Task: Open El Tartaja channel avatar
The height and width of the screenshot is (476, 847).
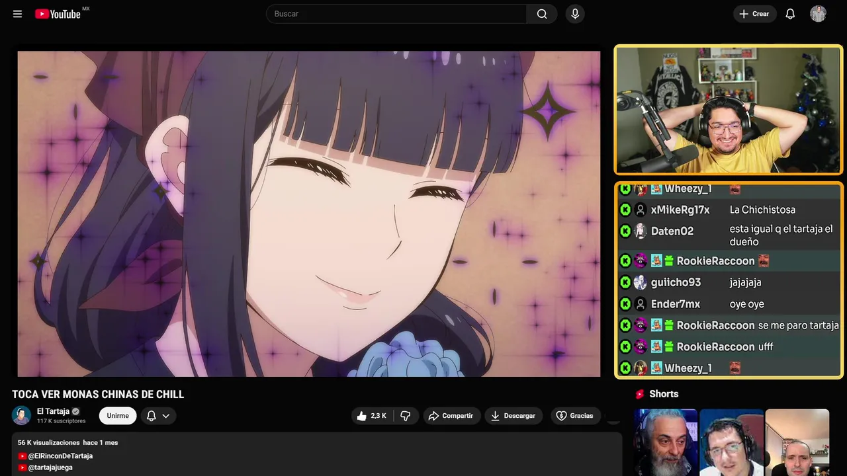Action: [21, 415]
